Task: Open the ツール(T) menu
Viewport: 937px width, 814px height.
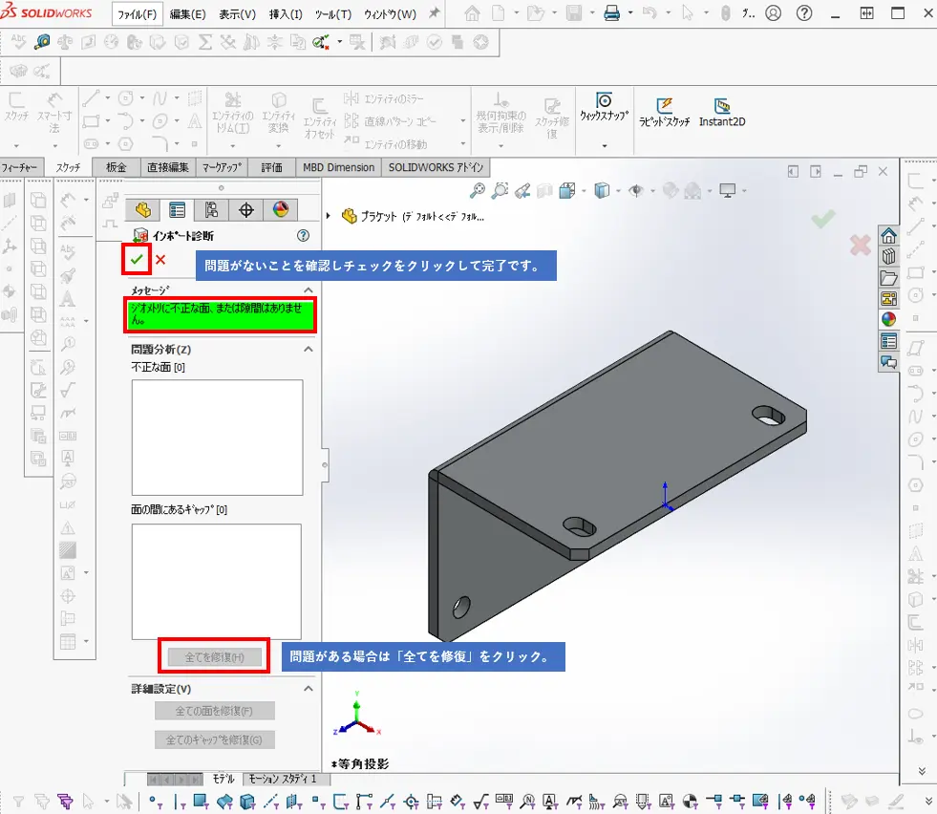Action: coord(332,14)
